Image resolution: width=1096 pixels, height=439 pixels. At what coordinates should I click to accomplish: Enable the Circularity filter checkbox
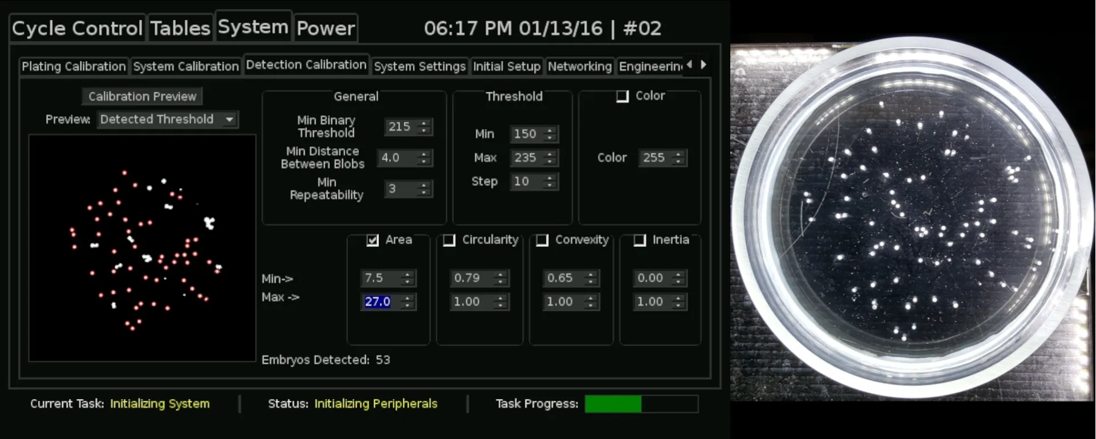pyautogui.click(x=449, y=240)
